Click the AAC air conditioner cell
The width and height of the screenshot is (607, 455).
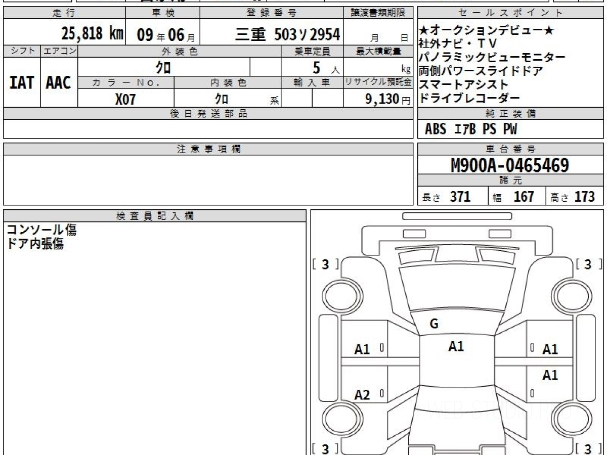click(x=59, y=82)
